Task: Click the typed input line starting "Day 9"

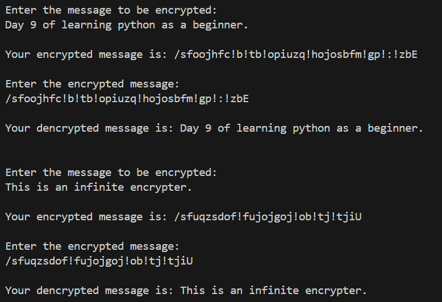Action: [x=127, y=25]
